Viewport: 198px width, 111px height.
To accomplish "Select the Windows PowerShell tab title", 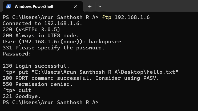I will pos(34,6).
